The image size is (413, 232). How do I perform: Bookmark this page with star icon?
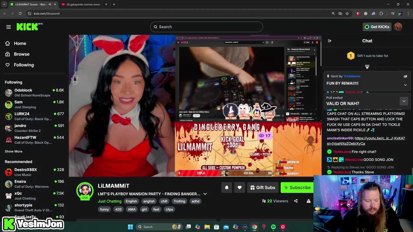coord(347,14)
